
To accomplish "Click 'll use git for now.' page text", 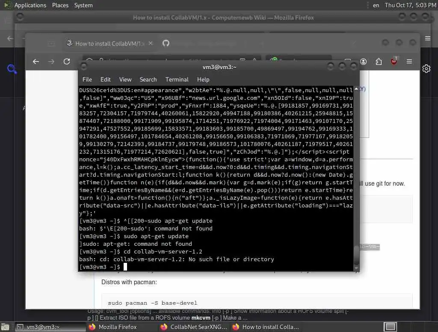I will (x=382, y=183).
